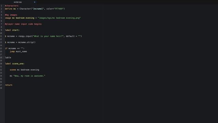This screenshot has width=218, height=123.
Task: Click line number 18 in the gutter
Action: pos(1,58)
